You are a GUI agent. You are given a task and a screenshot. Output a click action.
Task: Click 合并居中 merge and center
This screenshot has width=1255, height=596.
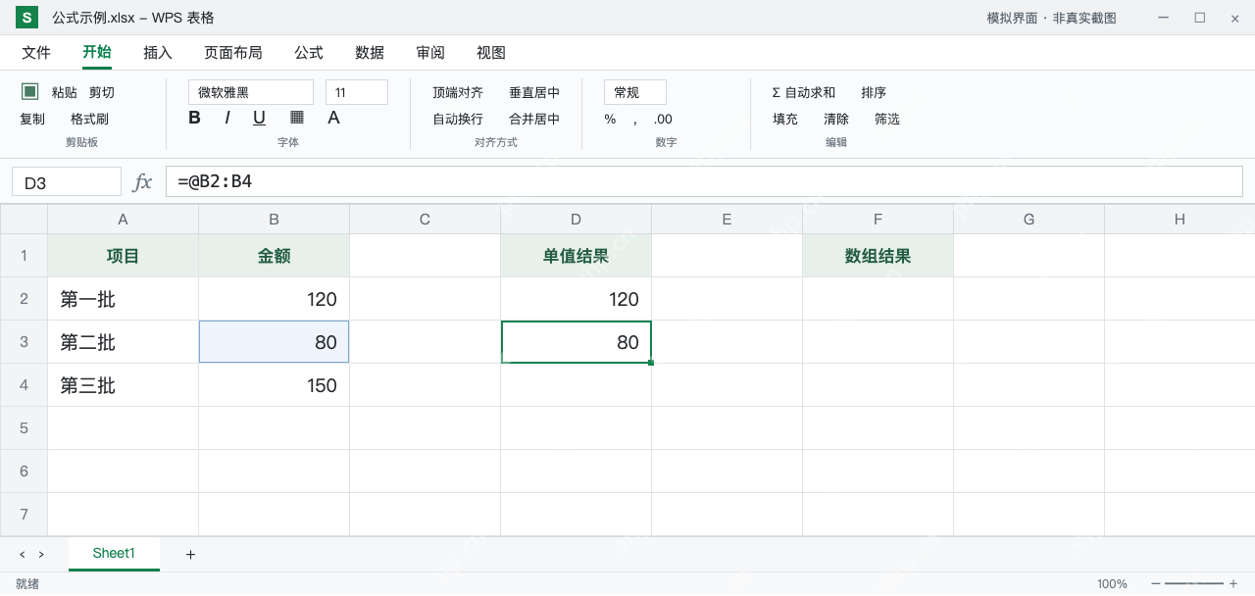(x=534, y=119)
